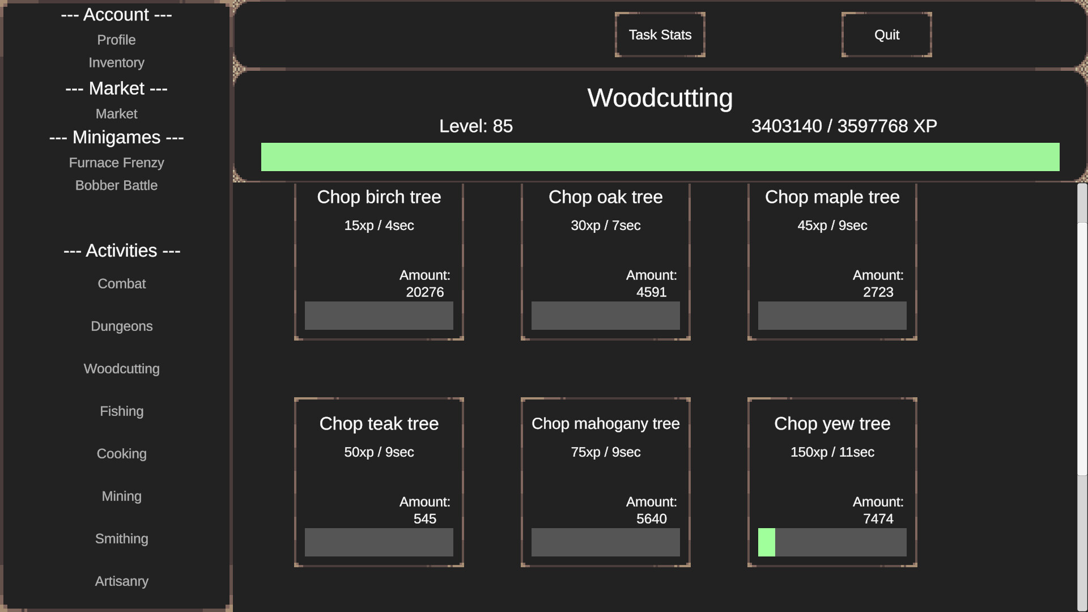Open the Profile page
The width and height of the screenshot is (1088, 612).
pyautogui.click(x=116, y=40)
